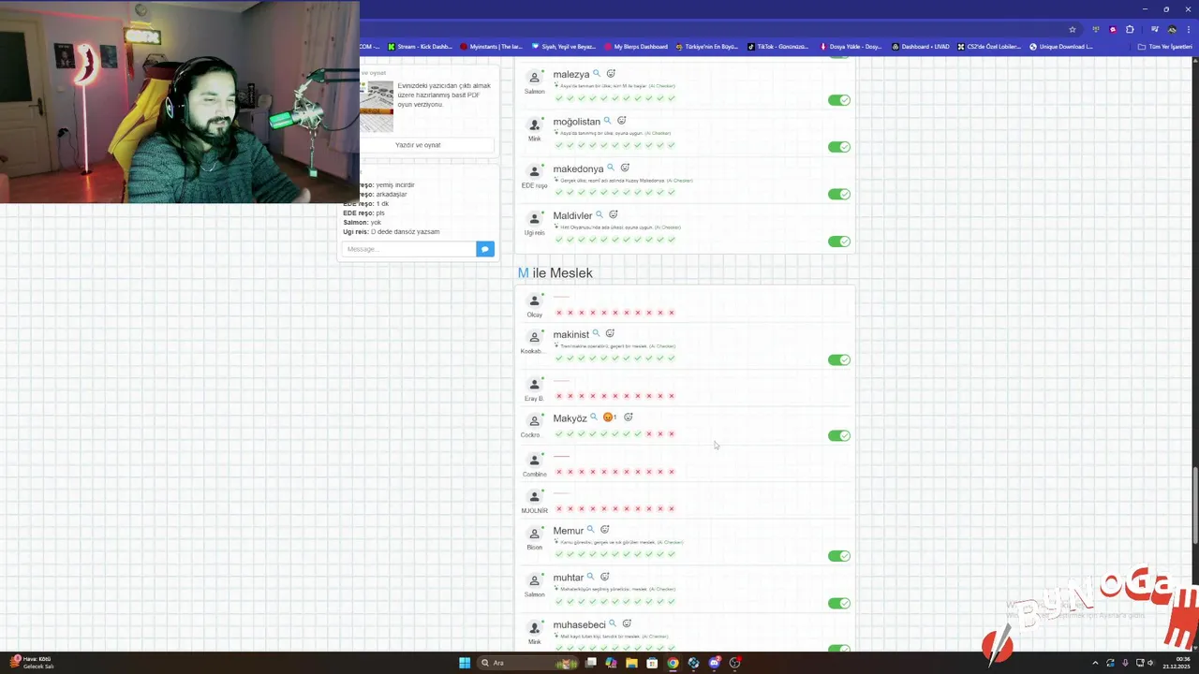Open Tüm Yer İşaretleri bookmarks folder
1199x674 pixels.
[x=1164, y=46]
